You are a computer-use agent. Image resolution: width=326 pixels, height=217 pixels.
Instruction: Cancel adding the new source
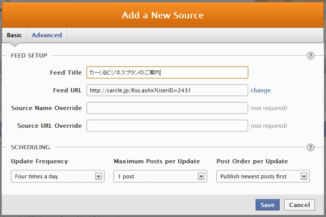(x=299, y=205)
